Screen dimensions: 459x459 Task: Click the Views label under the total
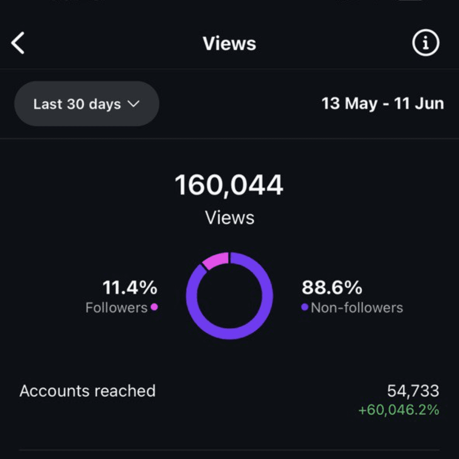coord(230,218)
